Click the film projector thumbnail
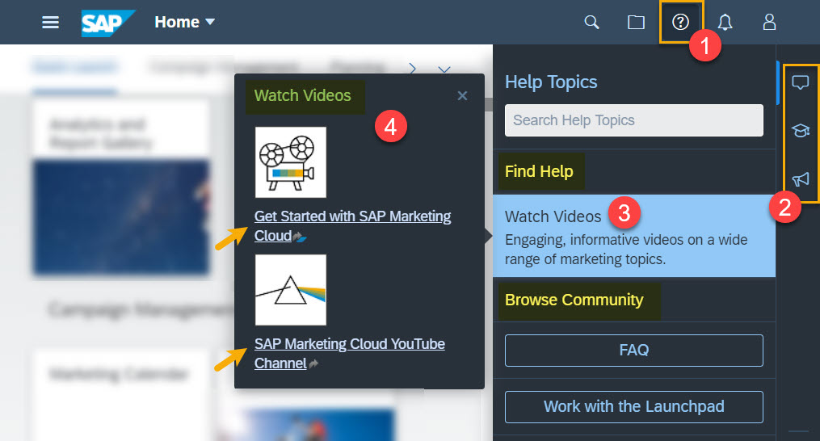This screenshot has height=441, width=820. pyautogui.click(x=291, y=162)
